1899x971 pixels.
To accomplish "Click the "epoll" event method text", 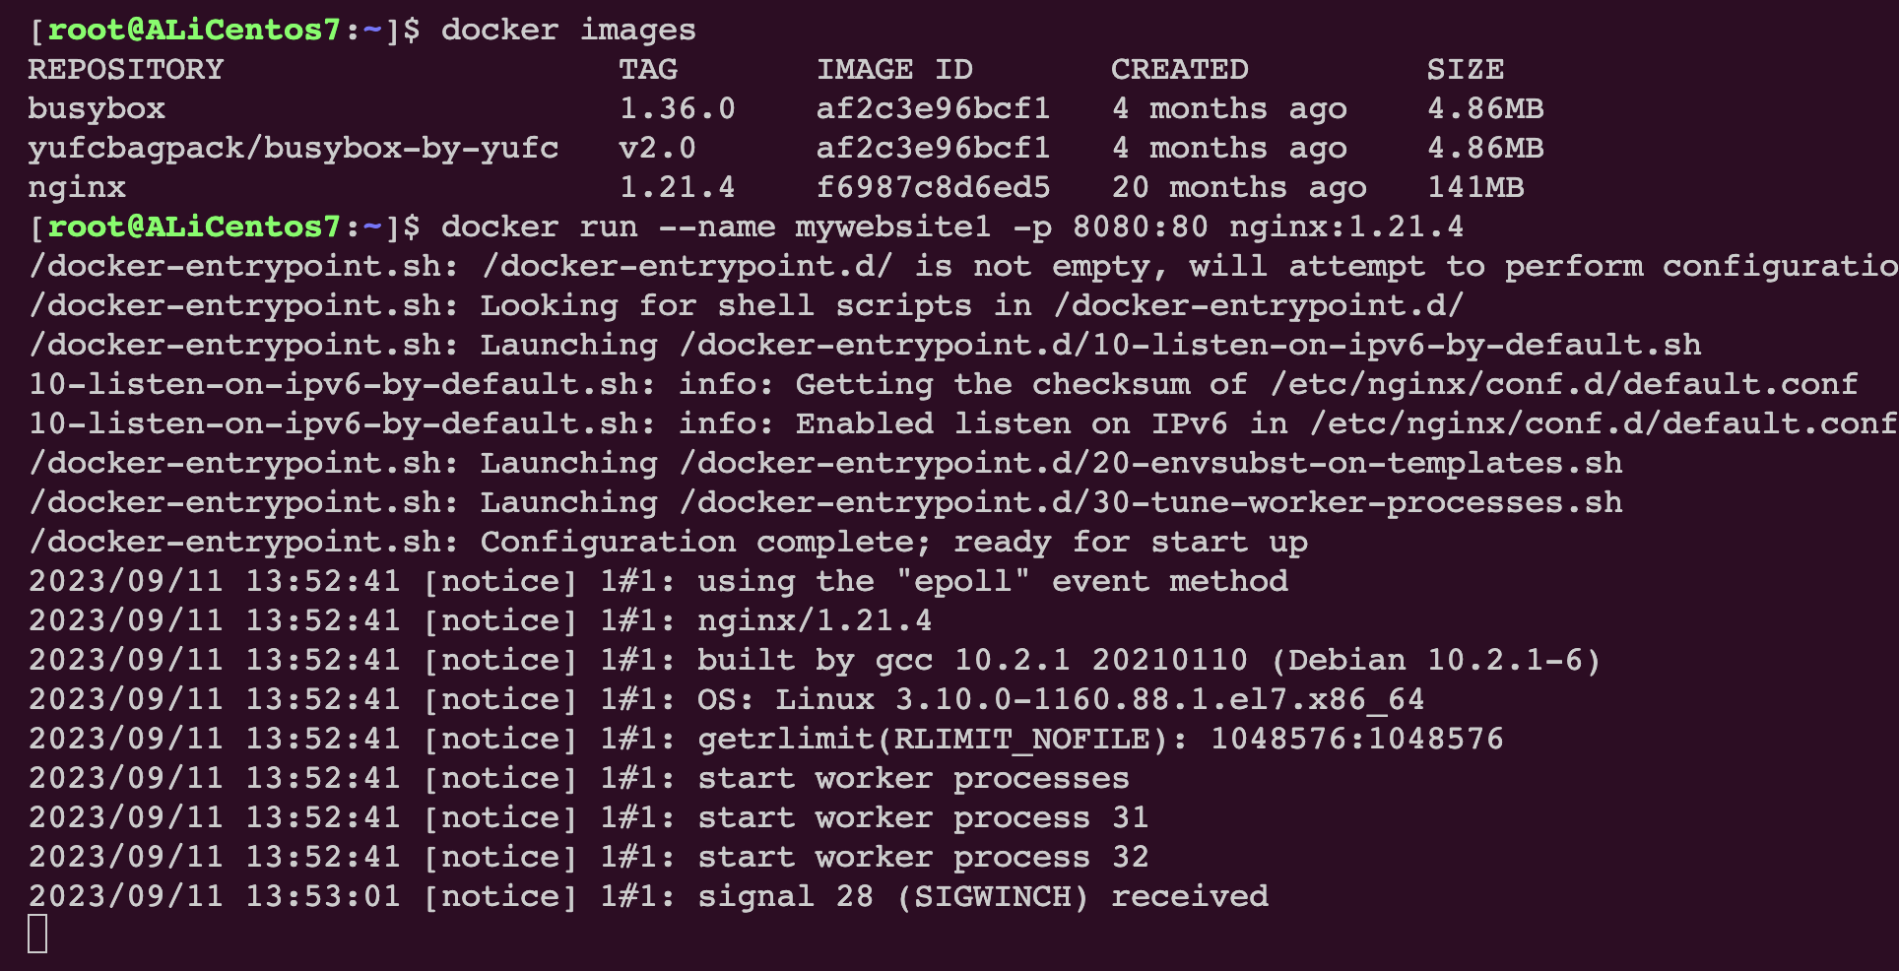I will pyautogui.click(x=962, y=582).
